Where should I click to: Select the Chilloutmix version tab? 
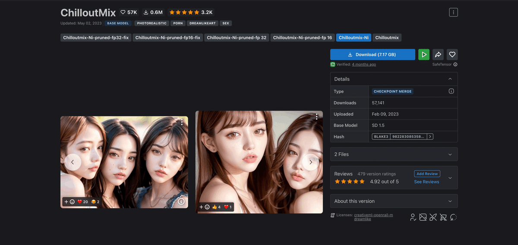tap(387, 38)
